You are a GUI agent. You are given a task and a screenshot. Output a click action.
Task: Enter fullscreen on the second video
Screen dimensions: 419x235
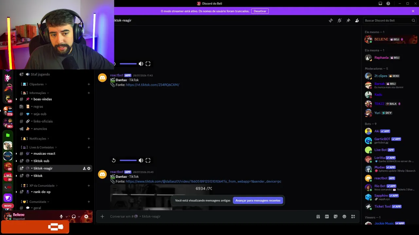[x=148, y=160]
